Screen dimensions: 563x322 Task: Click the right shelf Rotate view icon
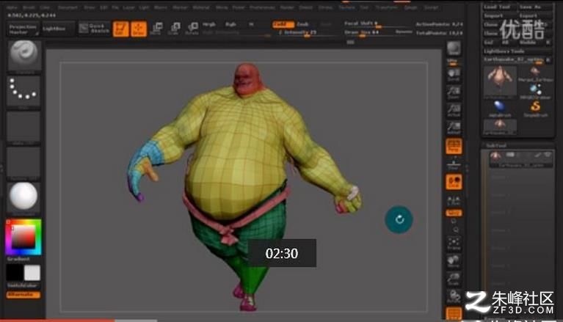[454, 296]
